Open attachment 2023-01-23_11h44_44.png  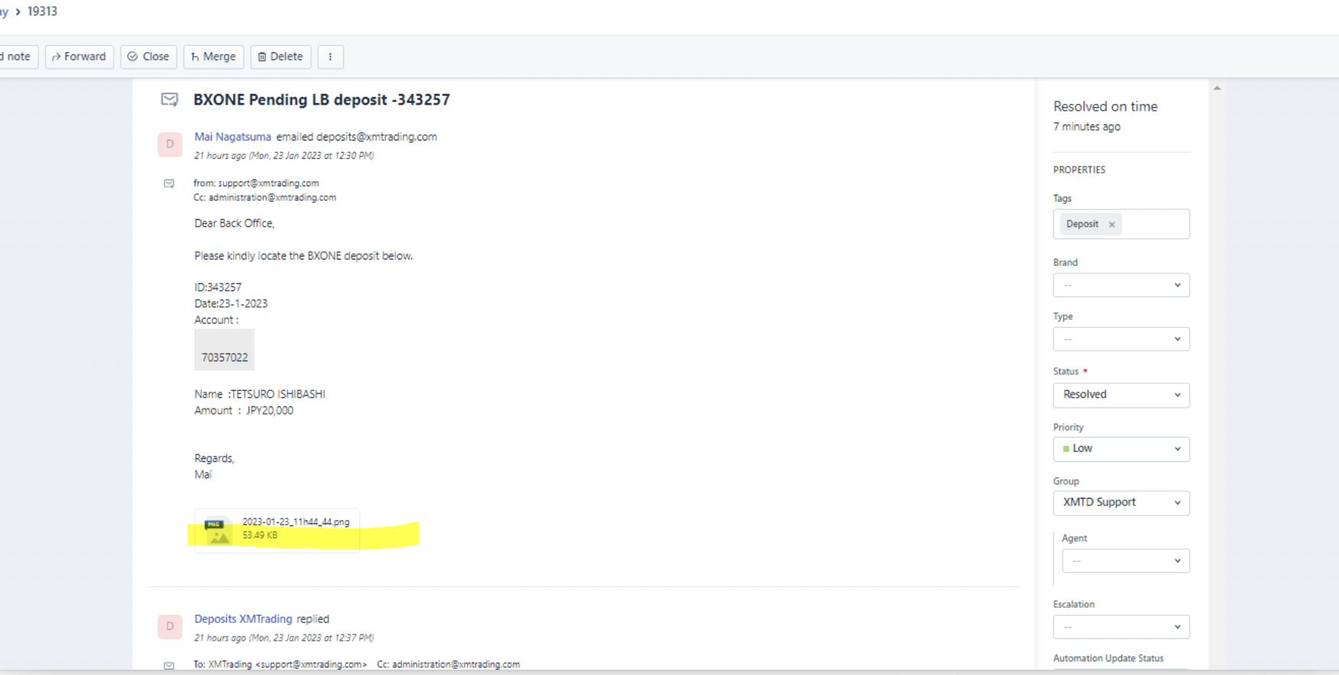296,522
